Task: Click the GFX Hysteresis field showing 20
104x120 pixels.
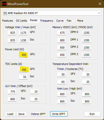Action: click(x=86, y=74)
